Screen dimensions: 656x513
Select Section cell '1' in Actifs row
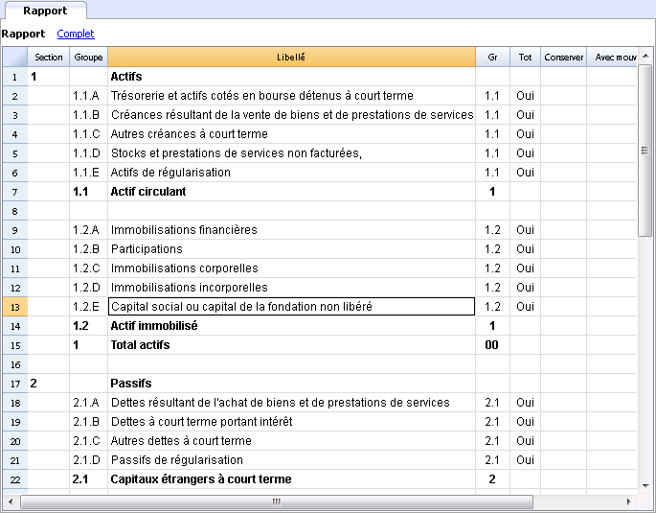[49, 77]
